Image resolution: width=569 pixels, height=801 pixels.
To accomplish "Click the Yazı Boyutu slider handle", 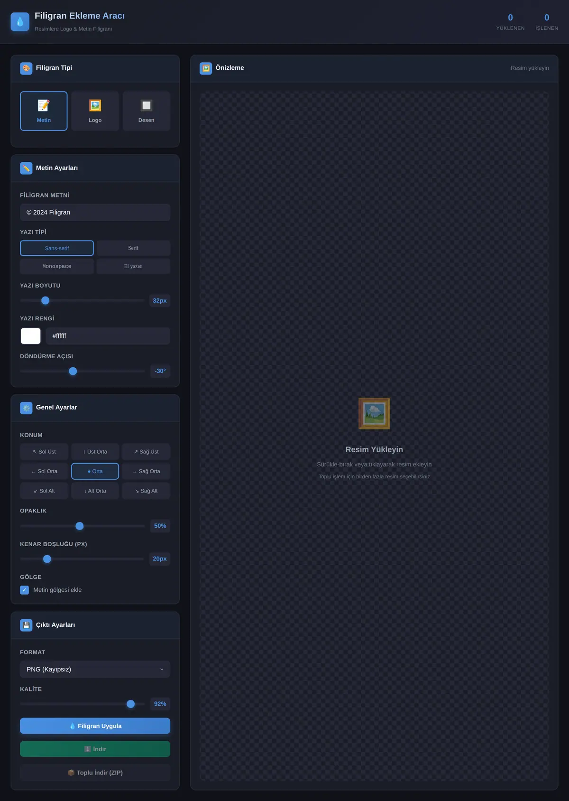I will tap(46, 300).
